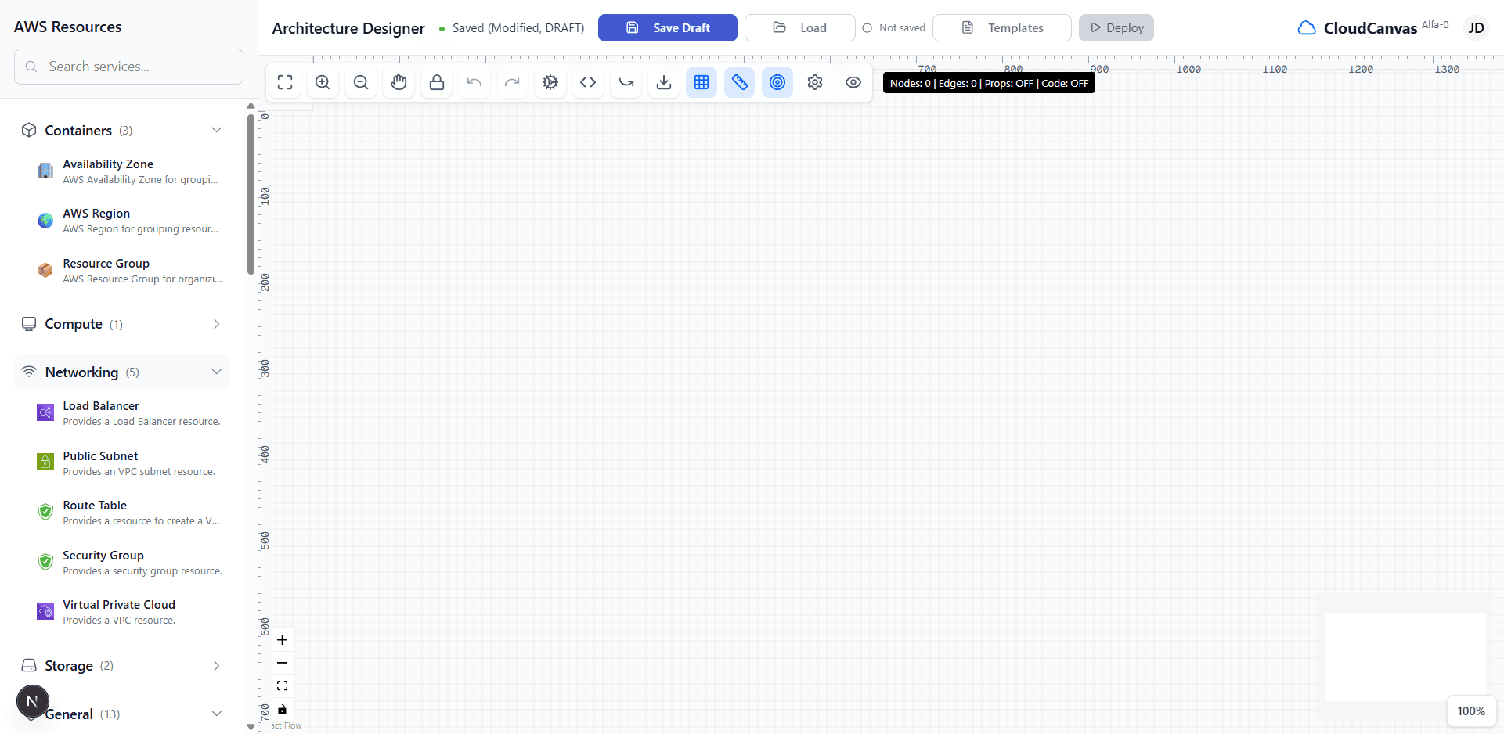This screenshot has width=1504, height=734.
Task: Collapse the Containers category
Action: click(x=216, y=130)
